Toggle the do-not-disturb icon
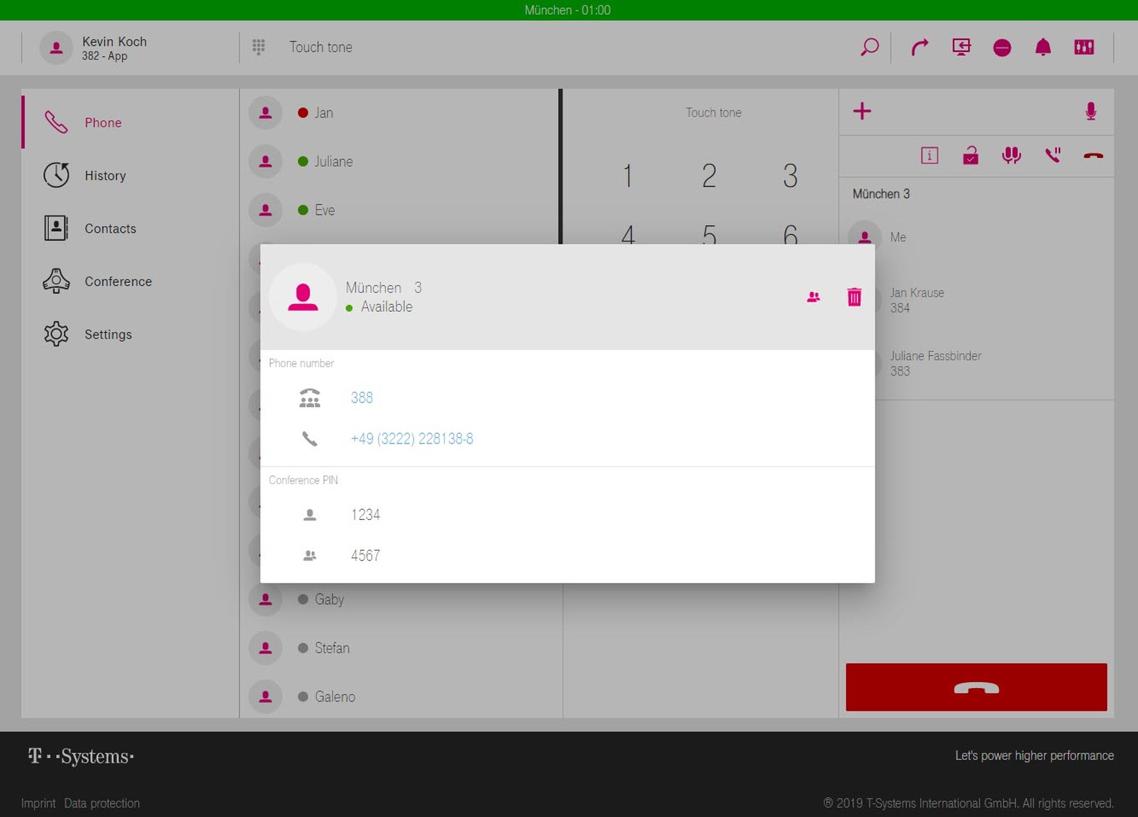 [1002, 48]
